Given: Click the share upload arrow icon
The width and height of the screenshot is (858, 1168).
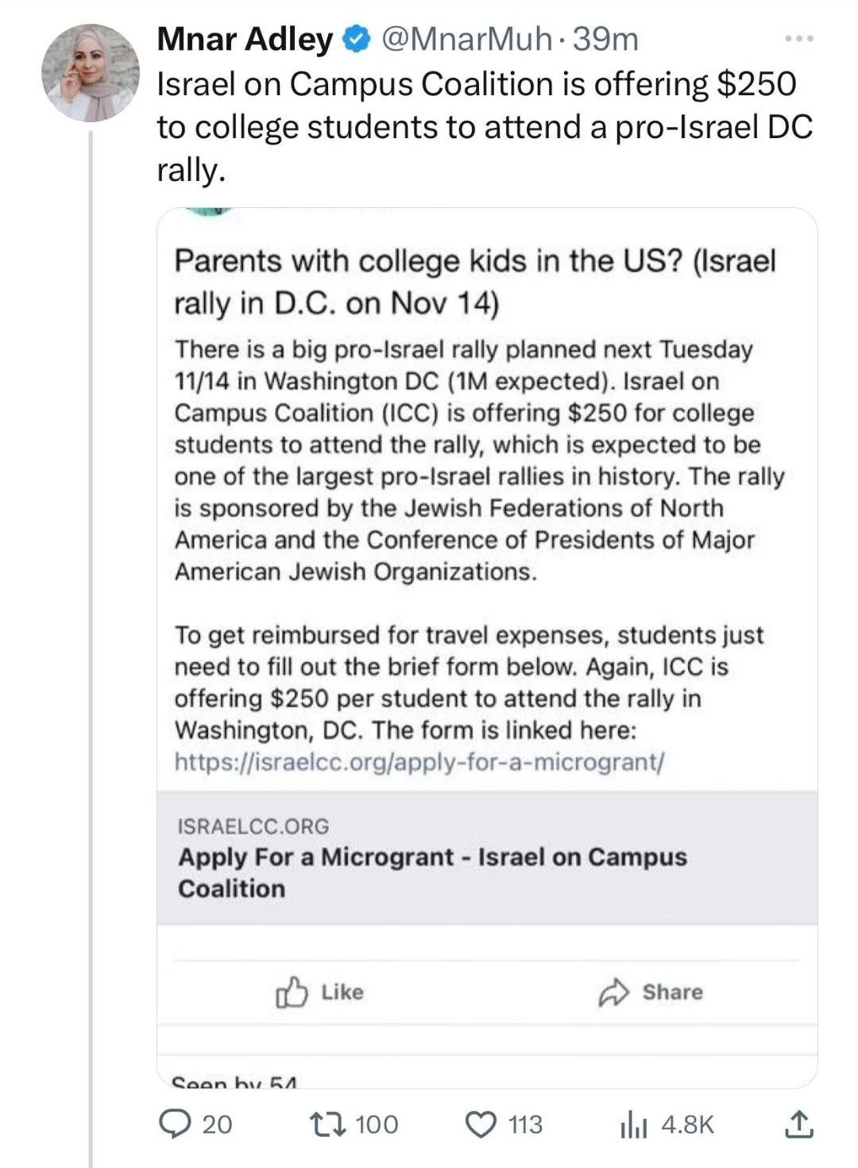Looking at the screenshot, I should (x=798, y=1124).
